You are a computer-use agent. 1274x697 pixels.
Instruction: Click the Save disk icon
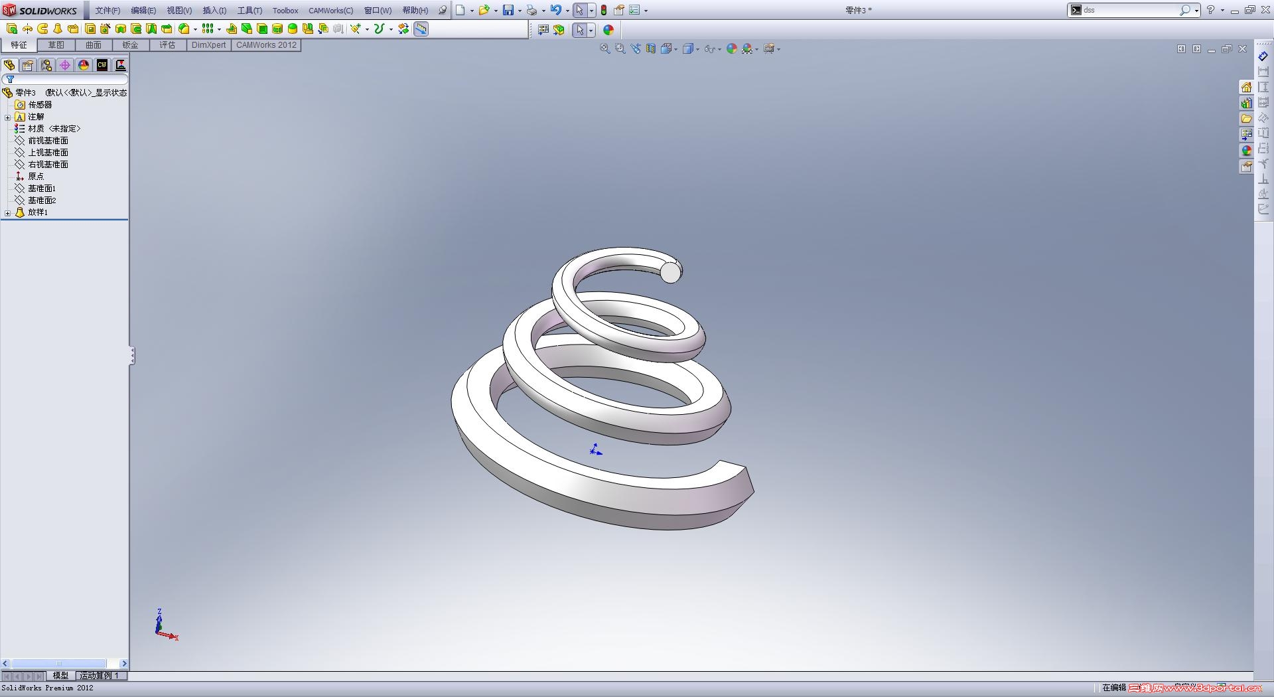pyautogui.click(x=508, y=10)
